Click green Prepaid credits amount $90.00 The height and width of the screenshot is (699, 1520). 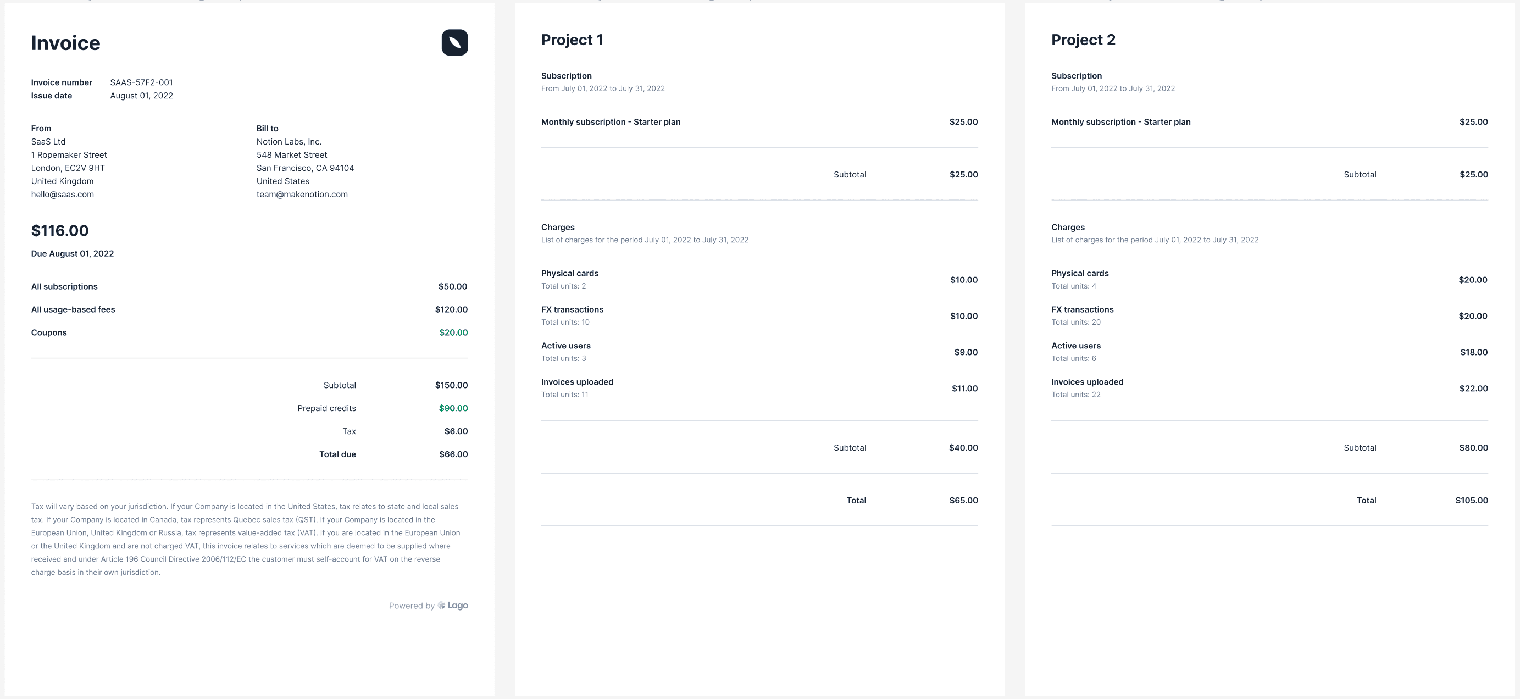(x=453, y=408)
